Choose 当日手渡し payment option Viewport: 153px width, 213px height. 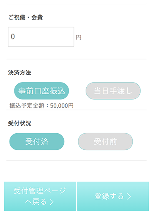pyautogui.click(x=113, y=91)
